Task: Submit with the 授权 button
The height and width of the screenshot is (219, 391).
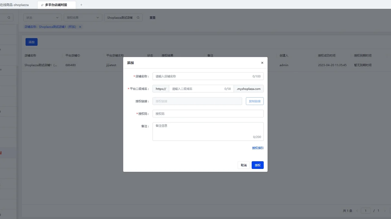Action: pos(258,165)
